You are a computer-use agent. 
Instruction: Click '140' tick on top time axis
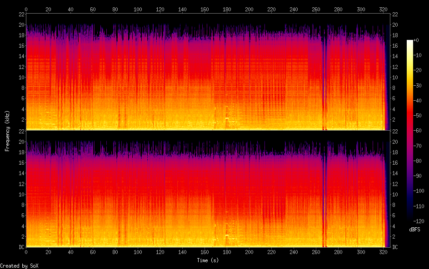click(182, 9)
